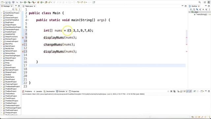Click the error marker on line 13

pyautogui.click(x=23, y=52)
